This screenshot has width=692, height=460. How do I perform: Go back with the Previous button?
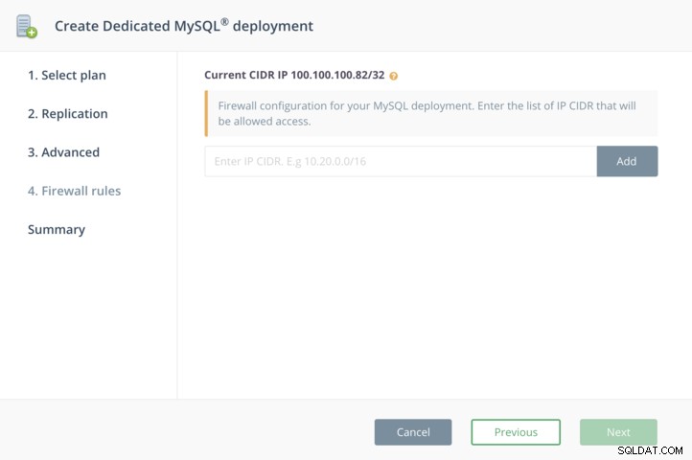click(516, 432)
